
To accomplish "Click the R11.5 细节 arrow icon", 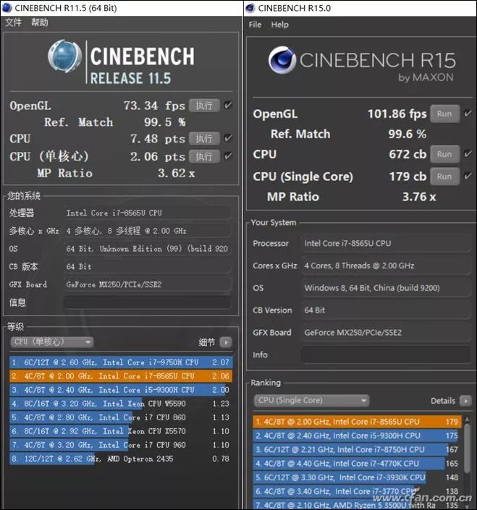I will 226,342.
